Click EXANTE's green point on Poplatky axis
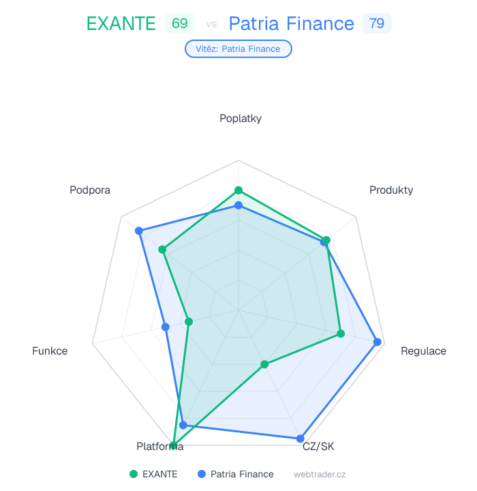This screenshot has width=477, height=491. pos(238,190)
